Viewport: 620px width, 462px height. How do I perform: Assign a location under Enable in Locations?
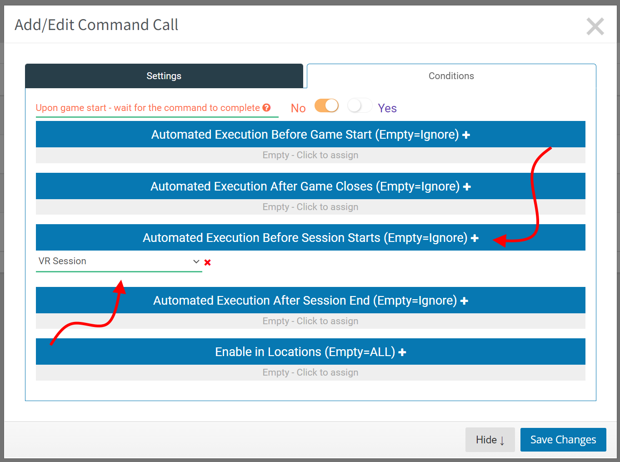coord(310,372)
